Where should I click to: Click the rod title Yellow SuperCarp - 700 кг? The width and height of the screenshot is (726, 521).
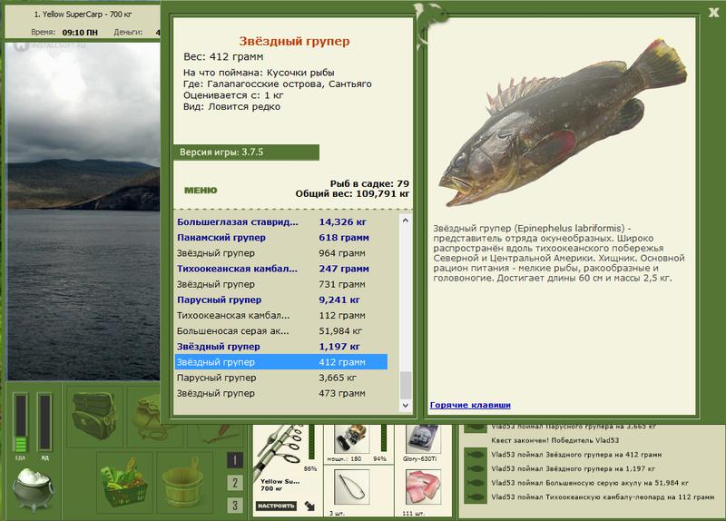[x=83, y=15]
